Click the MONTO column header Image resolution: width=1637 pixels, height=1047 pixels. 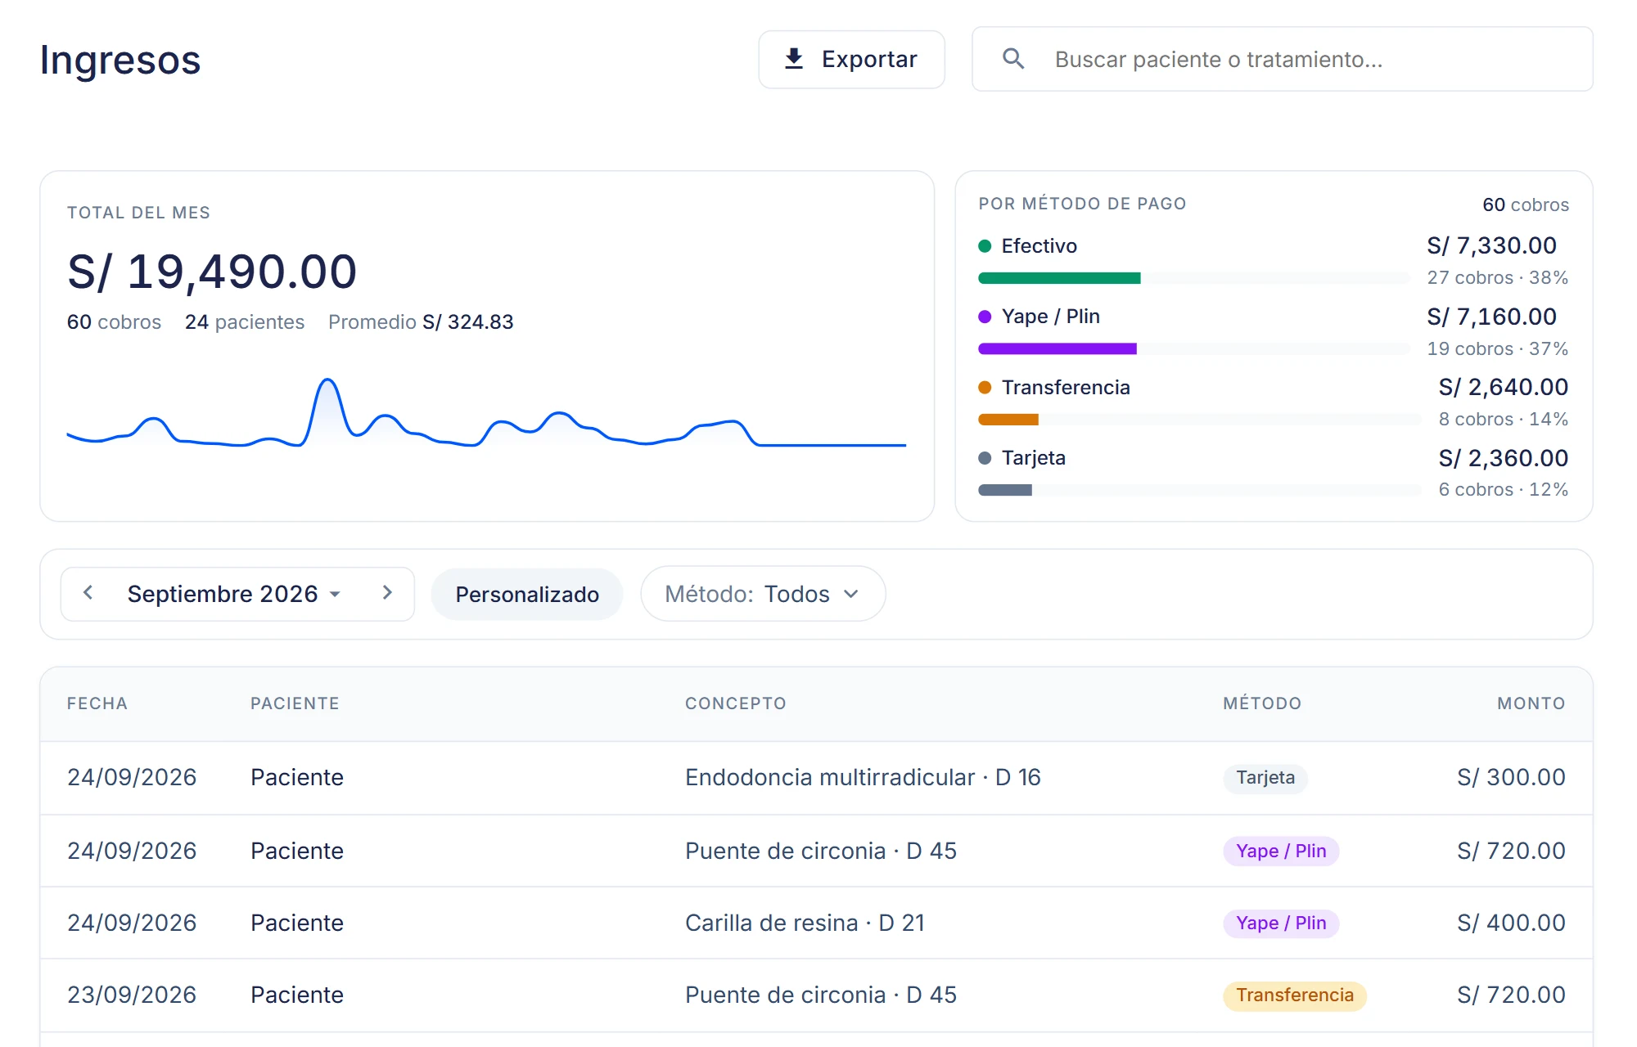coord(1531,703)
